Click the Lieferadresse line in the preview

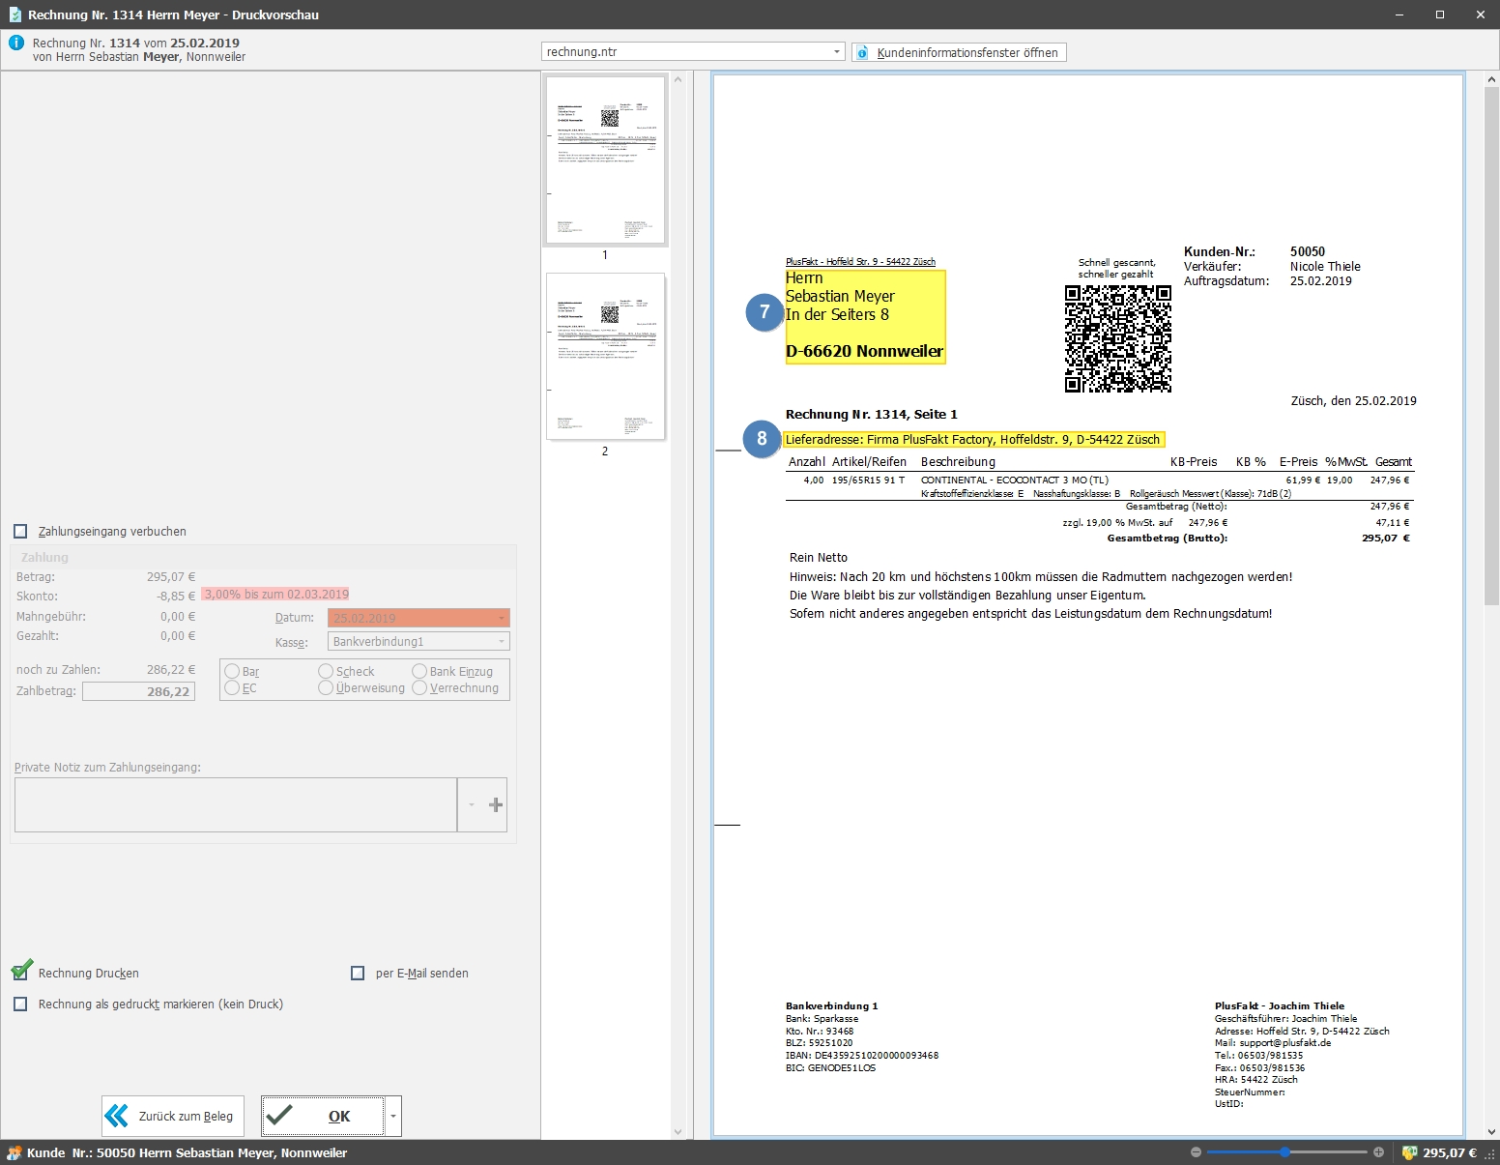[972, 439]
